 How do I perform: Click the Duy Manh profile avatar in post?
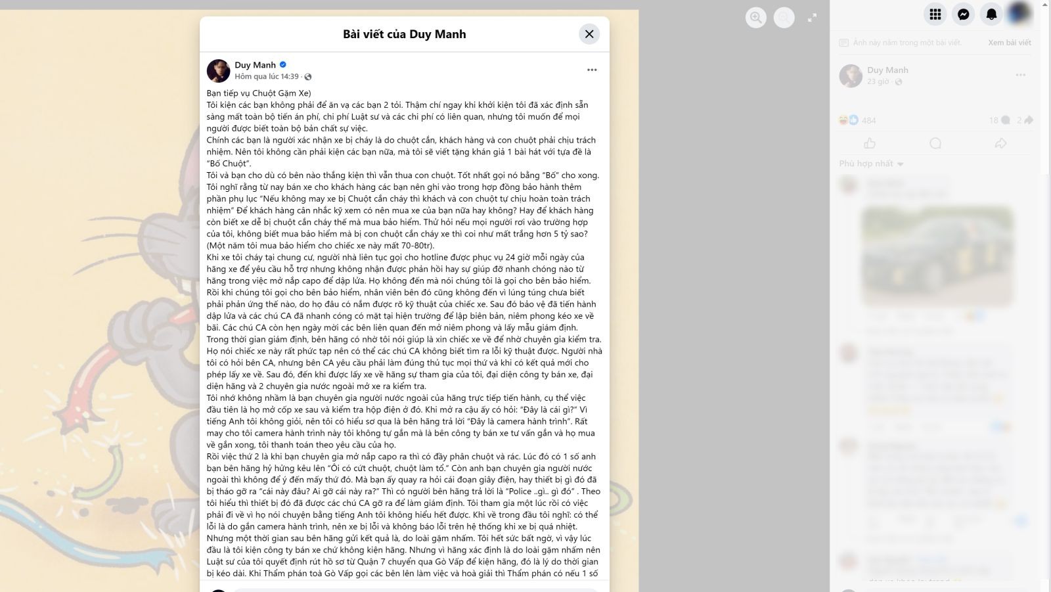point(218,70)
